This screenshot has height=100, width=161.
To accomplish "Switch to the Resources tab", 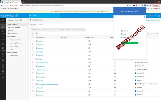I will [33, 25].
